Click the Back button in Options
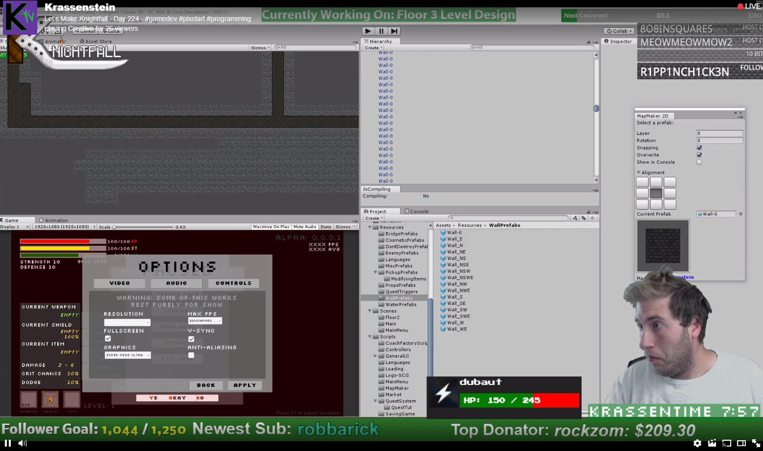763x451 pixels. pyautogui.click(x=206, y=386)
